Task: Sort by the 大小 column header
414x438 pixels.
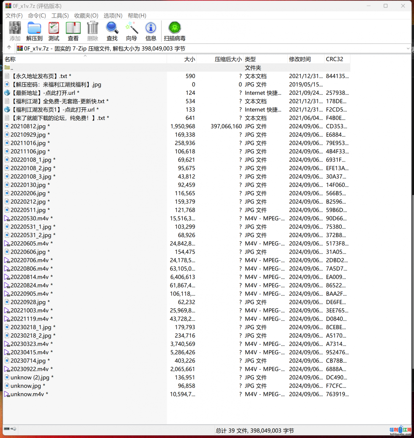Action: 182,59
